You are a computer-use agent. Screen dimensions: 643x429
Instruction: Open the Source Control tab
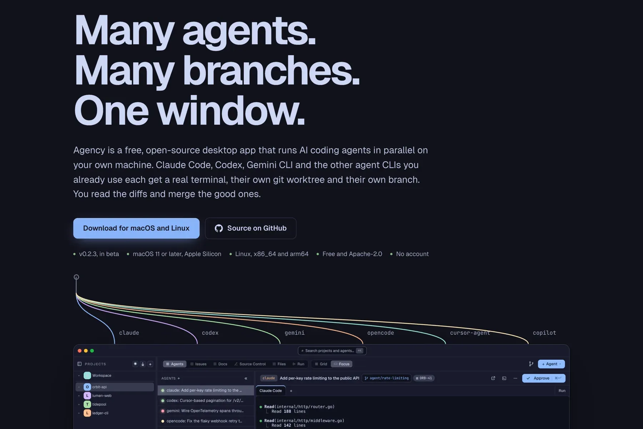[x=250, y=364]
